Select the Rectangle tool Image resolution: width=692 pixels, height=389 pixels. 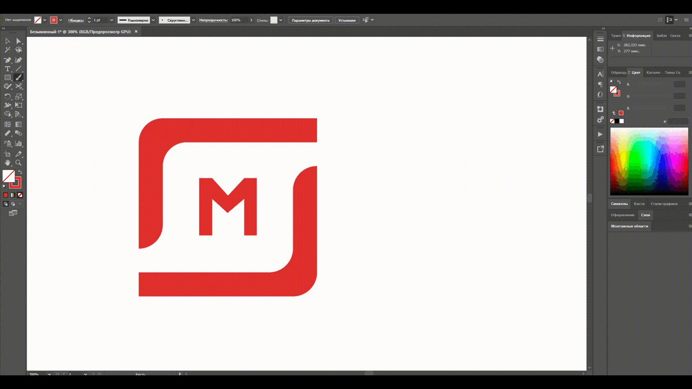[7, 77]
